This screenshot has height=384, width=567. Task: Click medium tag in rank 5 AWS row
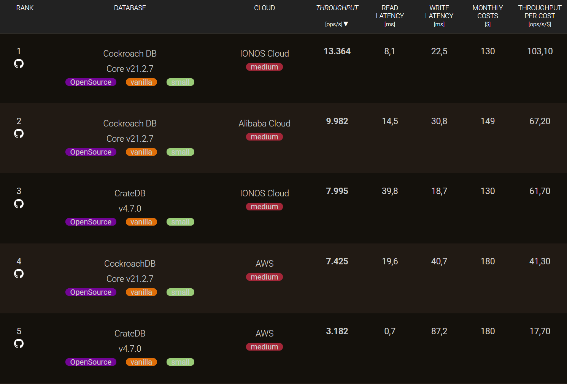(x=264, y=347)
